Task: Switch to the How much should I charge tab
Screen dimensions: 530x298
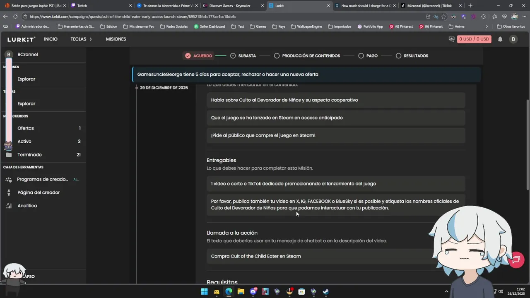Action: click(x=365, y=6)
